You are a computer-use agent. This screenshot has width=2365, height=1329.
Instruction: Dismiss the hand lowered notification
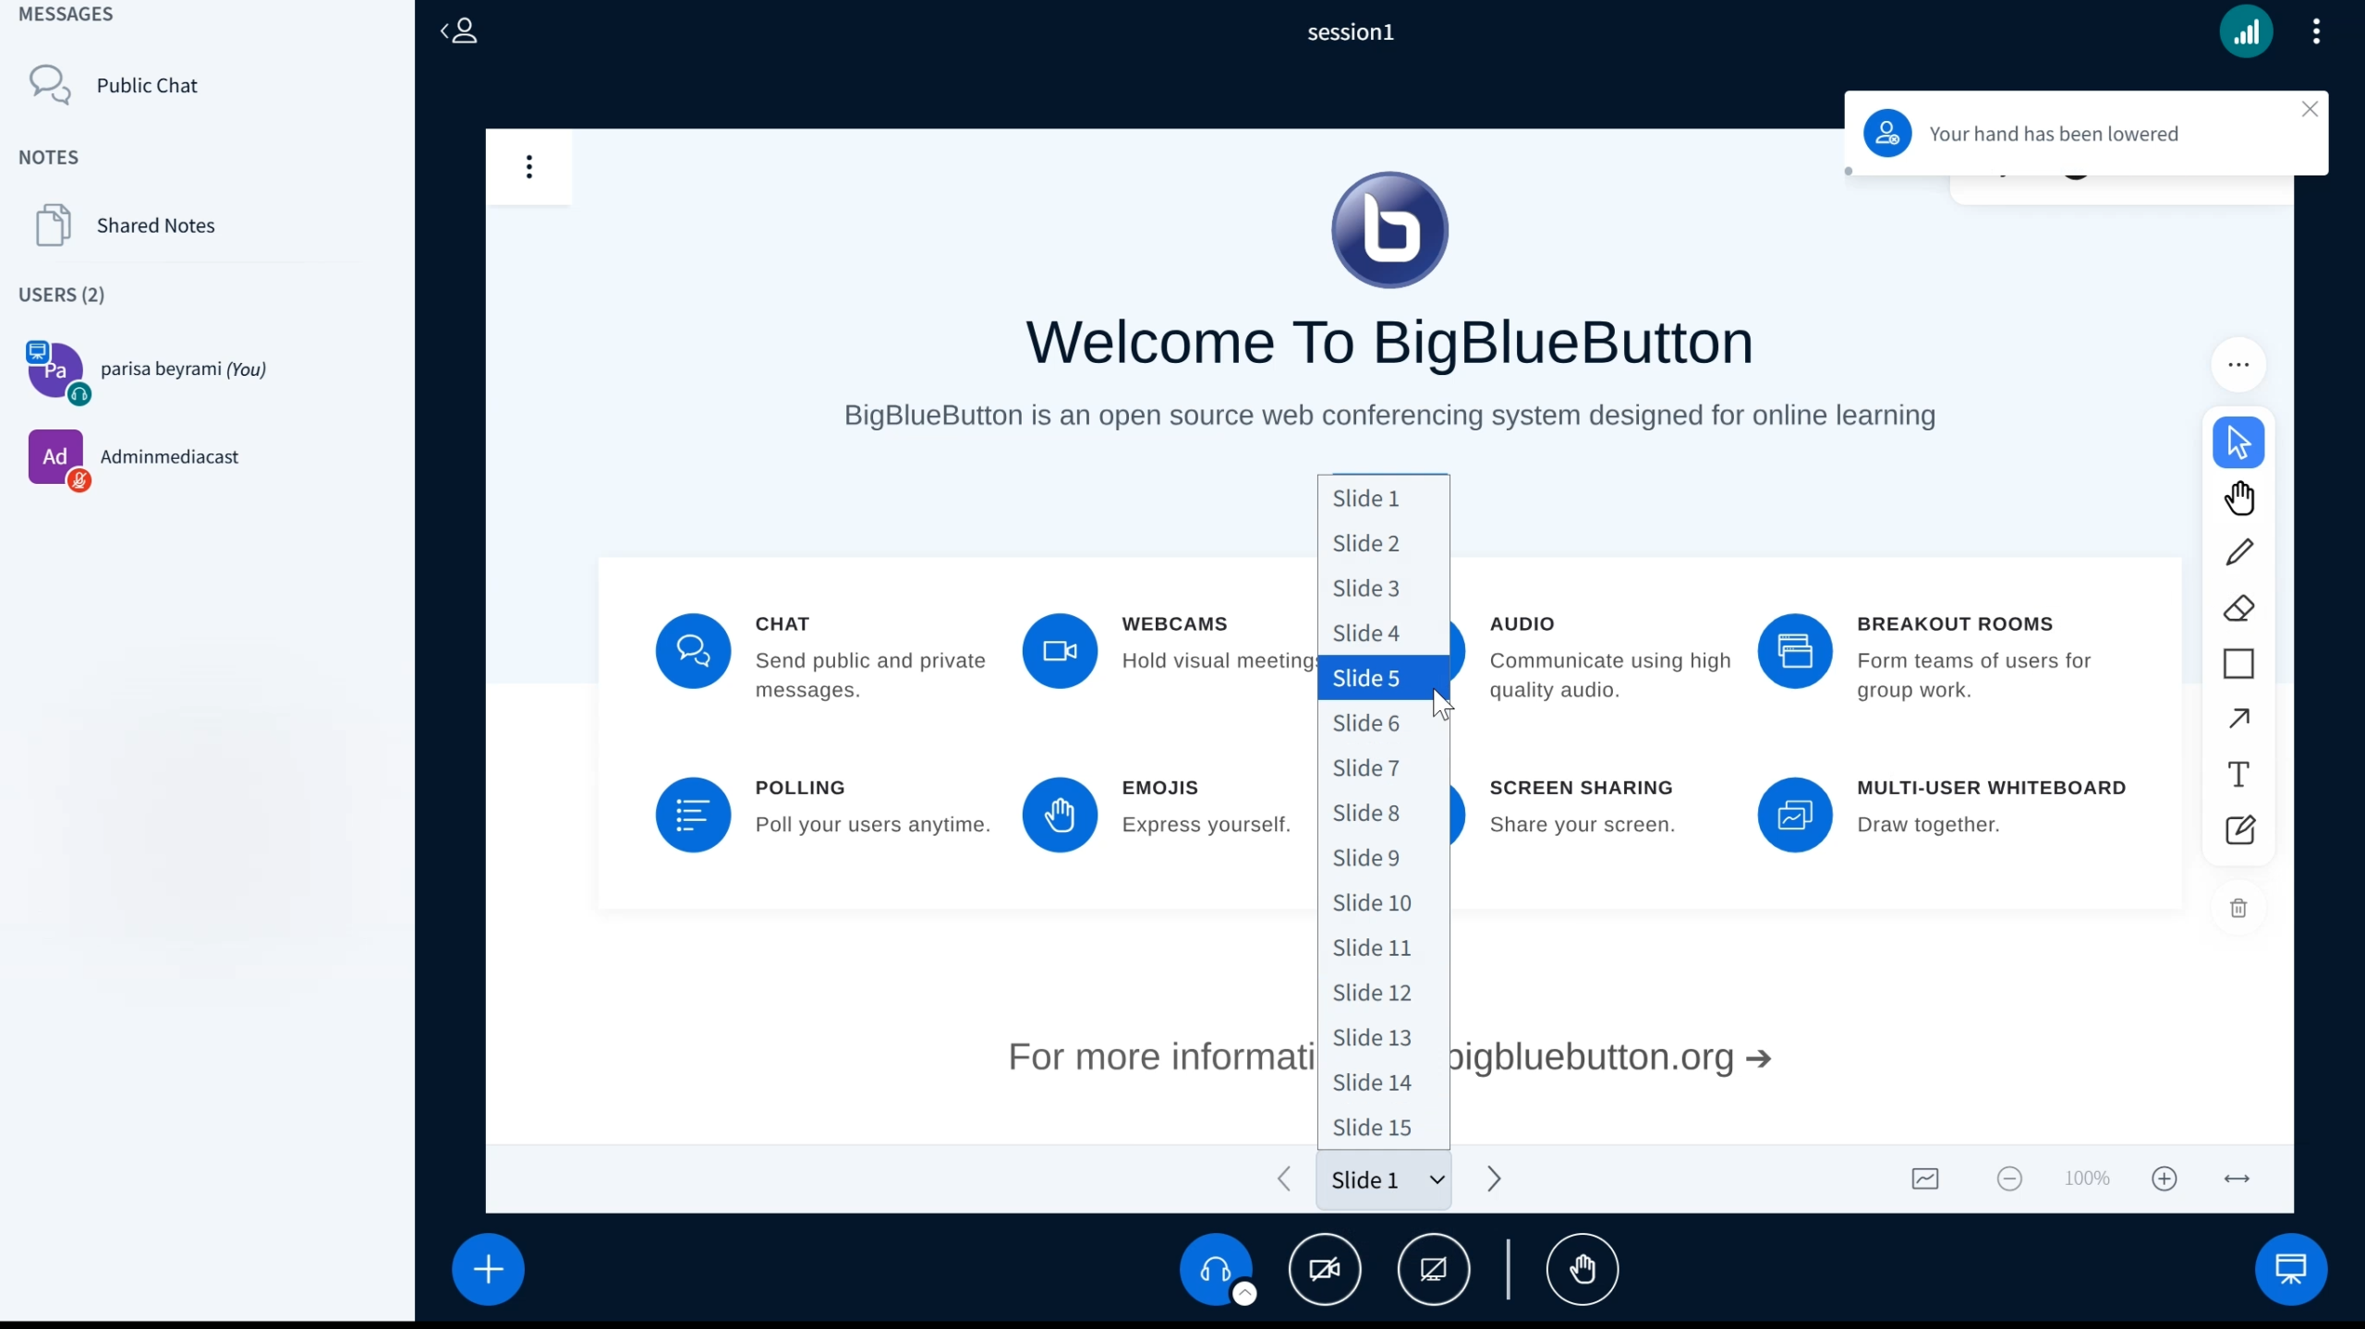point(2310,109)
